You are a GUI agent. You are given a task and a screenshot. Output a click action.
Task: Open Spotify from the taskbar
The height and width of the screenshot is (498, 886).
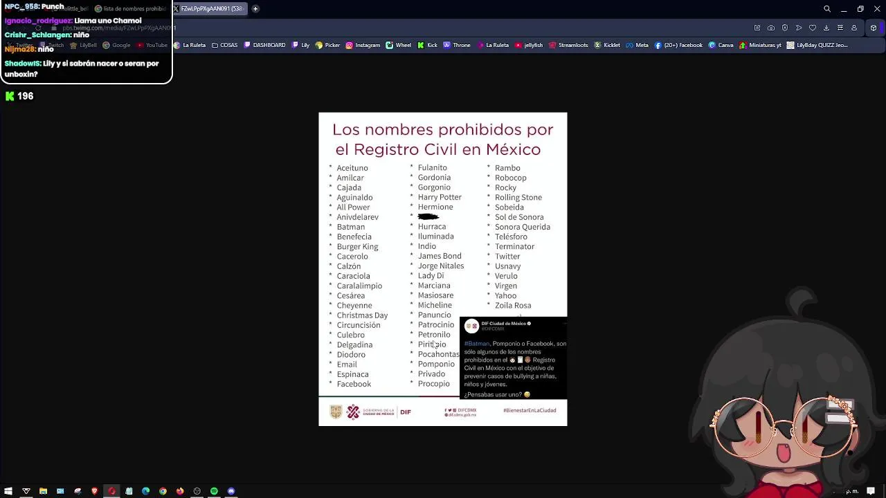click(214, 491)
